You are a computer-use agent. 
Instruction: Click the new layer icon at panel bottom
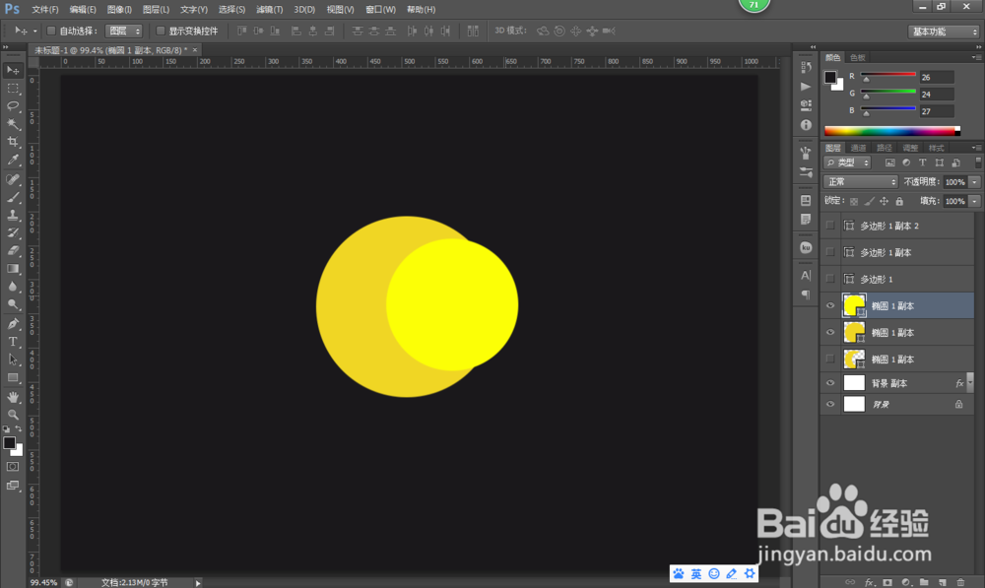point(943,582)
